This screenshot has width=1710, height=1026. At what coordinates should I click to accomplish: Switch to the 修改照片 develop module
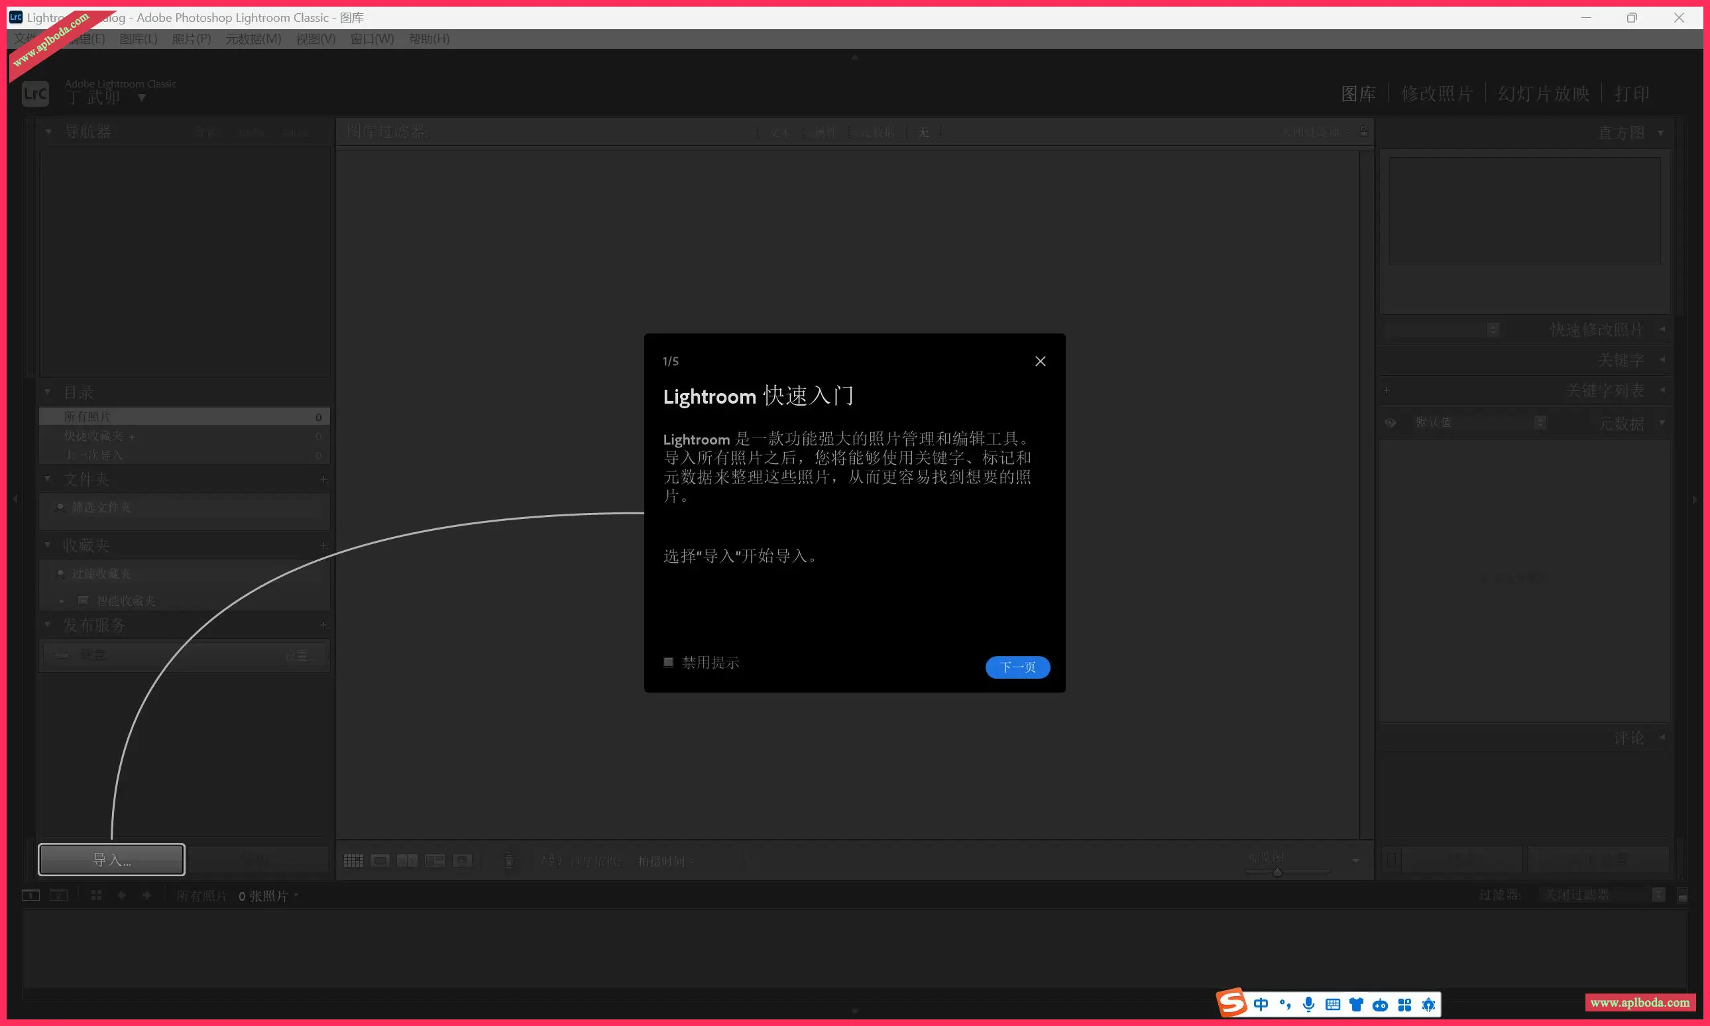pyautogui.click(x=1436, y=93)
